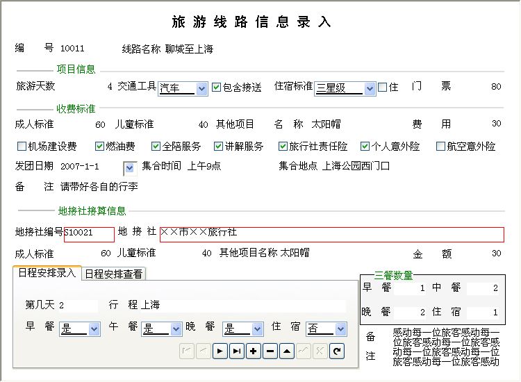Click 地接社编号 field S10021

89,234
